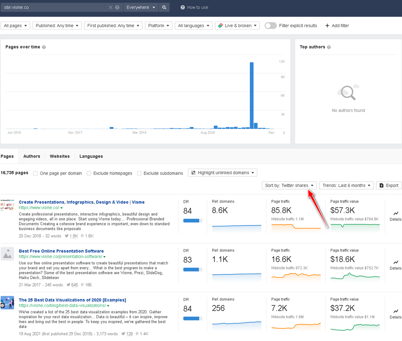The image size is (402, 341).
Task: Switch to the Websites tab
Action: [x=60, y=156]
